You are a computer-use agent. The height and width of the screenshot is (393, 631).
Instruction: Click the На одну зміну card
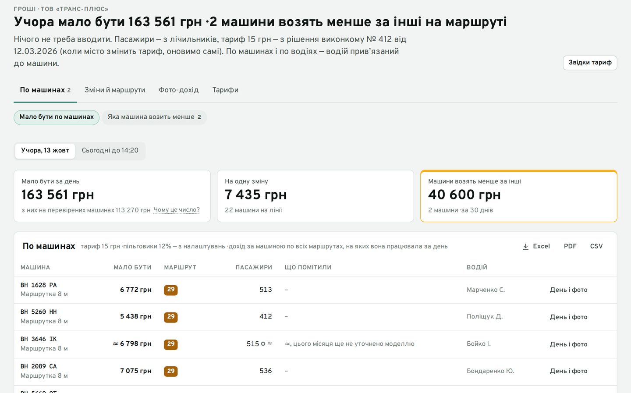pyautogui.click(x=315, y=196)
